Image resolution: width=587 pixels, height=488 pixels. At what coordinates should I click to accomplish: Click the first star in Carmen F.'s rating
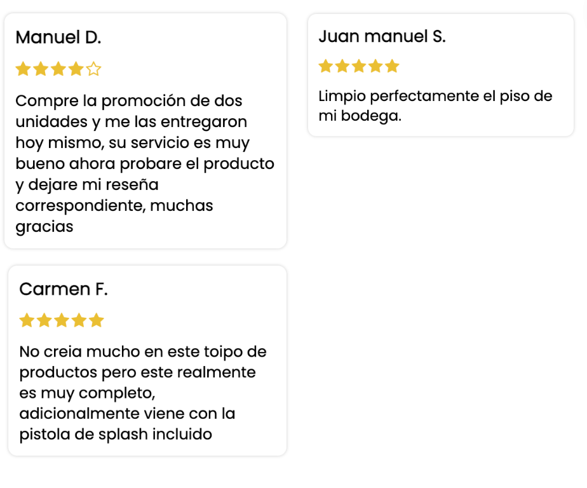click(27, 320)
